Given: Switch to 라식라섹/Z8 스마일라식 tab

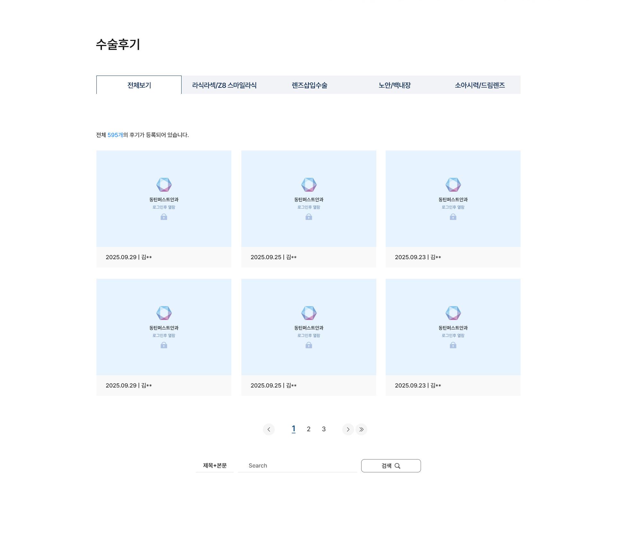Looking at the screenshot, I should pos(224,85).
